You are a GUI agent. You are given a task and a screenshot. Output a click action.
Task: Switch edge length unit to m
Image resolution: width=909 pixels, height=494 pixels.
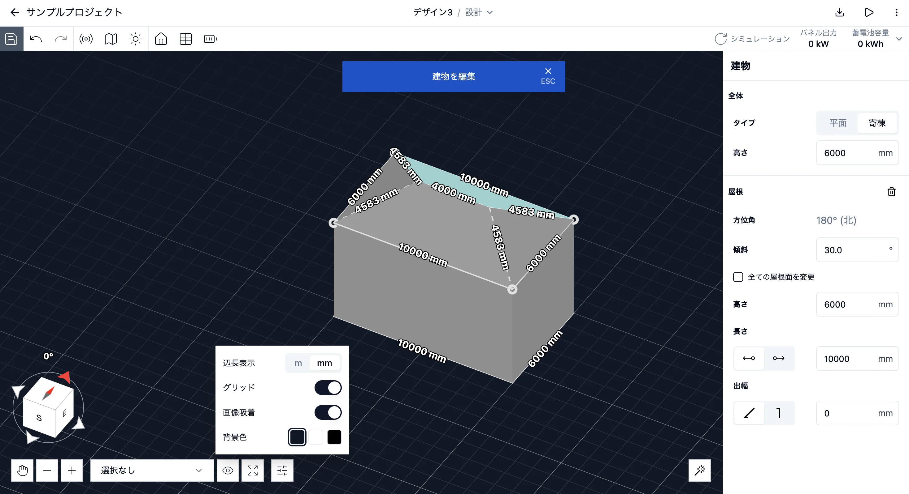tap(298, 363)
